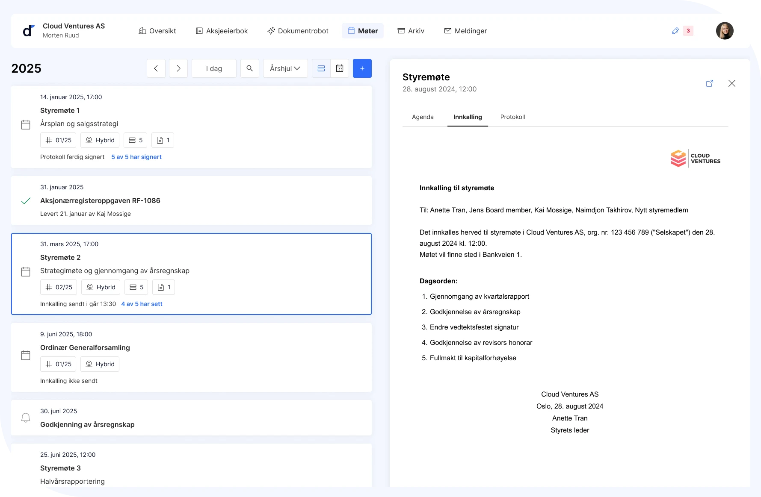This screenshot has height=497, width=761.
Task: Go to previous year with left chevron
Action: 156,68
